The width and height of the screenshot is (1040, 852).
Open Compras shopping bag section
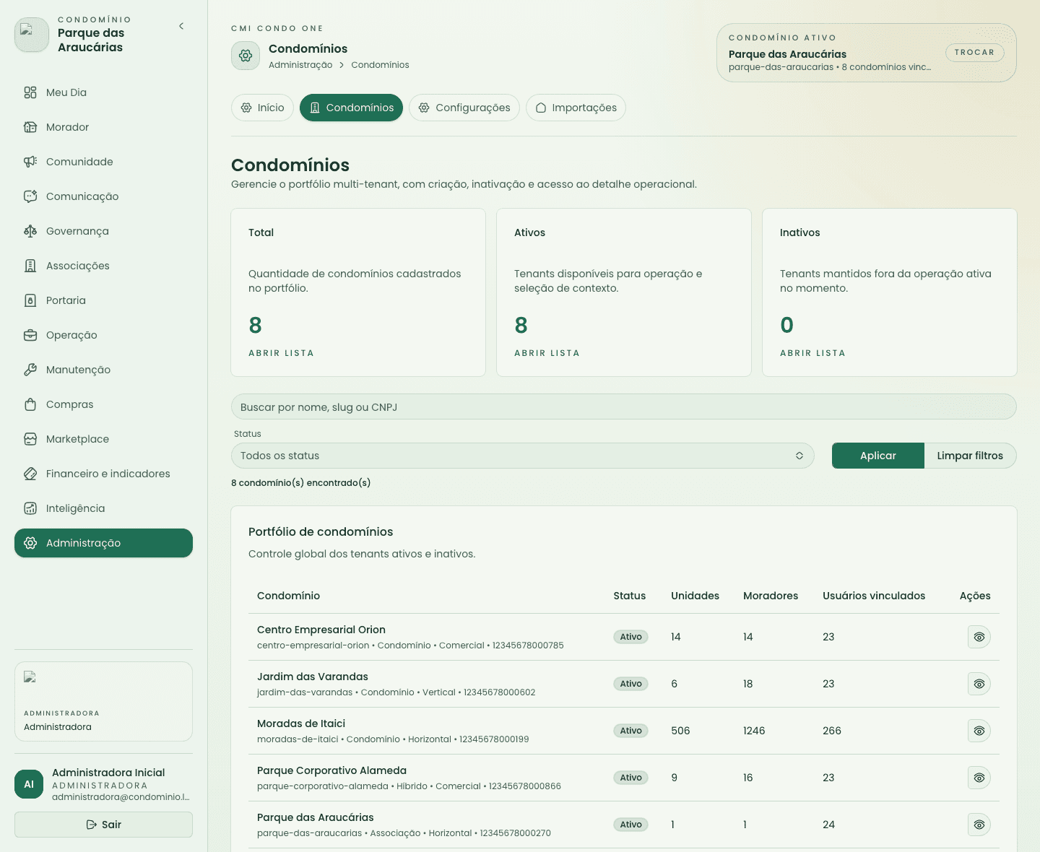pyautogui.click(x=103, y=404)
